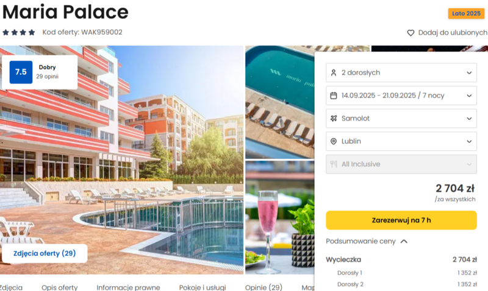Open the Lublin departure city dropdown
The image size is (488, 291).
[401, 141]
